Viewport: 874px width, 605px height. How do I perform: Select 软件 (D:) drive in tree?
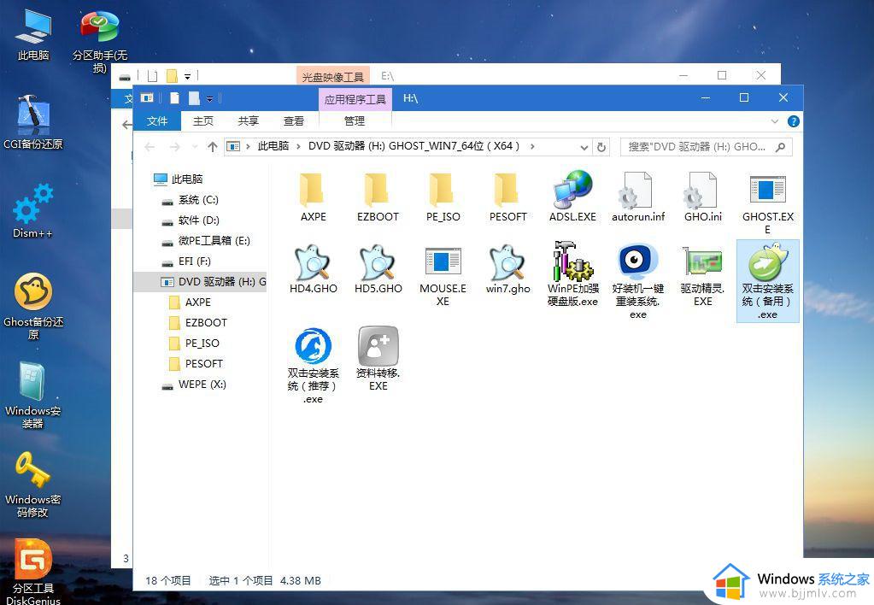(x=191, y=220)
